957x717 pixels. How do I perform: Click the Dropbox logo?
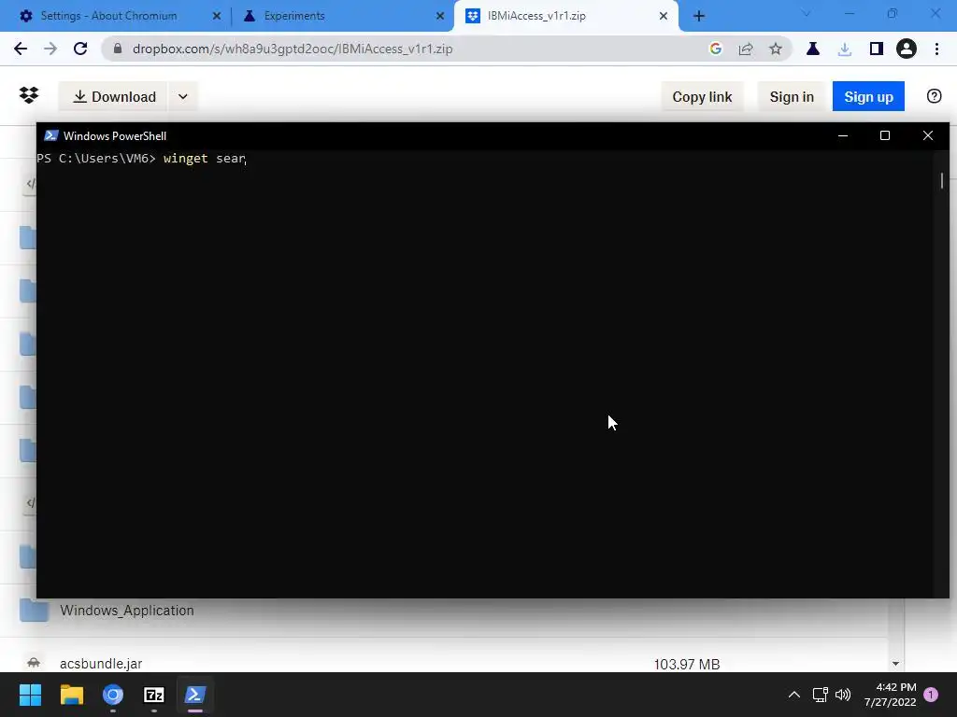click(29, 96)
